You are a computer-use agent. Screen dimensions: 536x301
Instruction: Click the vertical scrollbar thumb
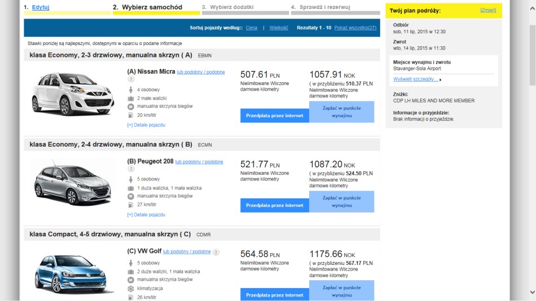[x=532, y=55]
